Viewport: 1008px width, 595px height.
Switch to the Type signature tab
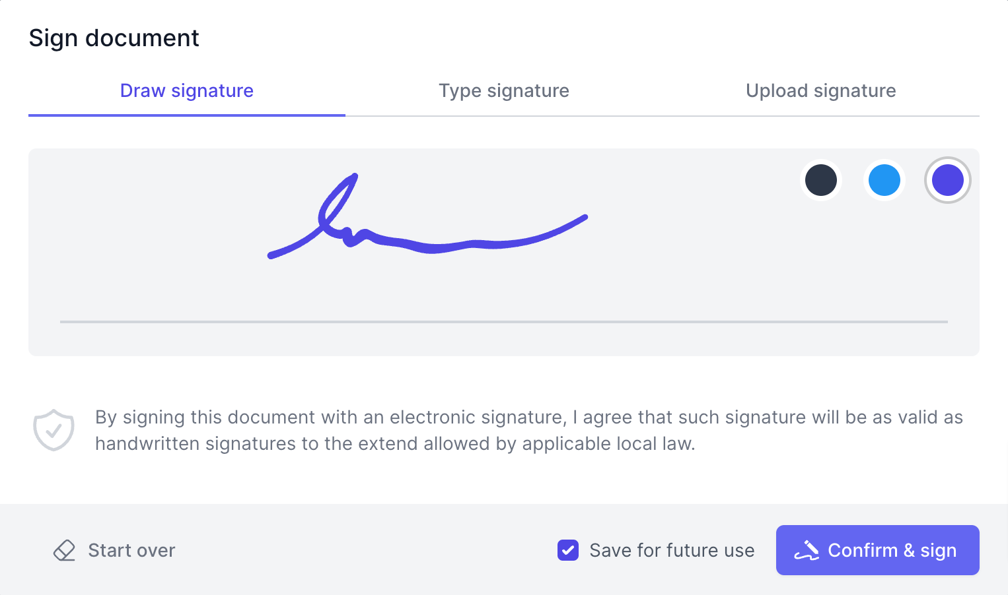click(504, 90)
